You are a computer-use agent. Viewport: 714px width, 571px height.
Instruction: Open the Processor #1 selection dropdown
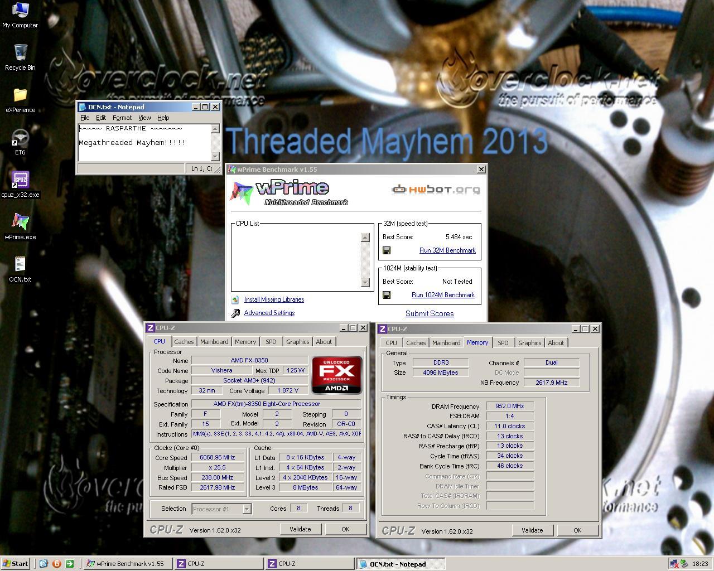(247, 509)
